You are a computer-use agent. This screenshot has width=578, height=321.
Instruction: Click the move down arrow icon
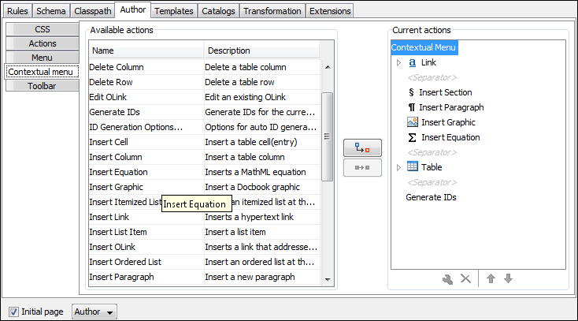tap(508, 278)
